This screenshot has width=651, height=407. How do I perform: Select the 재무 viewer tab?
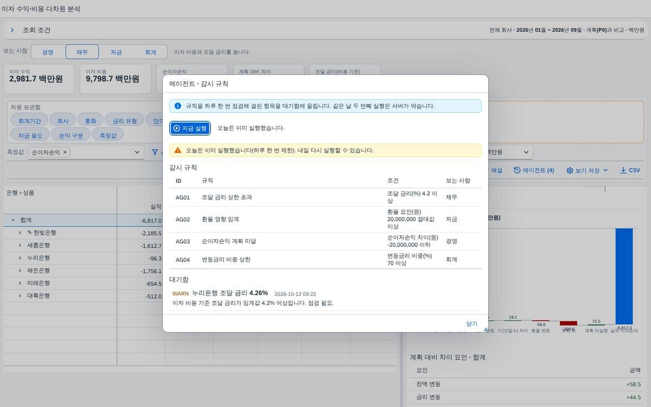click(x=82, y=52)
